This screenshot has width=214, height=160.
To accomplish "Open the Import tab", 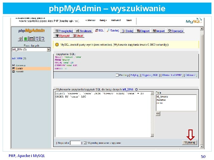I will tap(159, 31).
